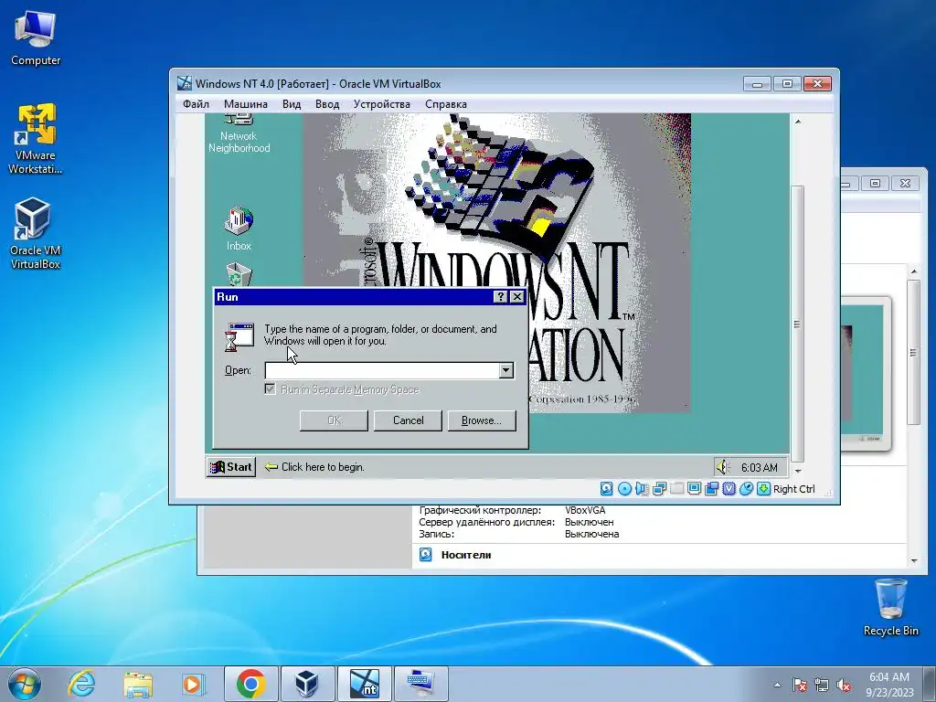Image resolution: width=936 pixels, height=702 pixels.
Task: Click the VM window vertical scrollbar up arrow
Action: click(797, 122)
